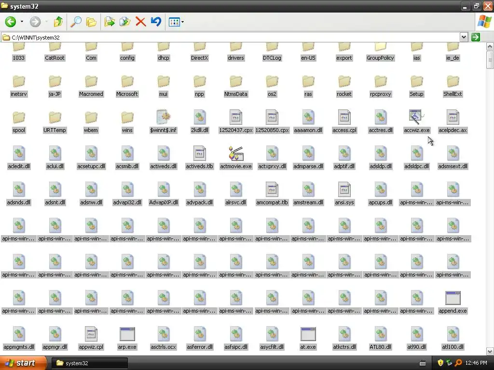This screenshot has width=494, height=370.
Task: Click the keyboard icon on the taskbar
Action: (423, 363)
